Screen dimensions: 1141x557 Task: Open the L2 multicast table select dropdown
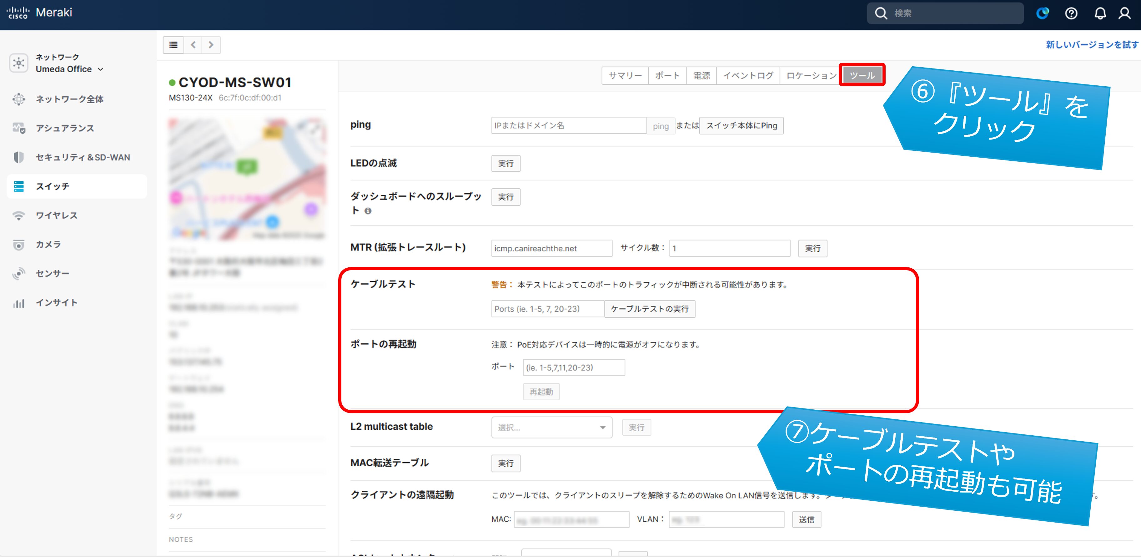pos(551,428)
